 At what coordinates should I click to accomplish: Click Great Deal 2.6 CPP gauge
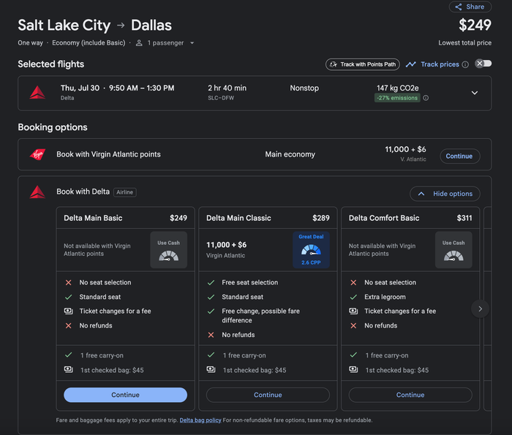[x=311, y=249]
